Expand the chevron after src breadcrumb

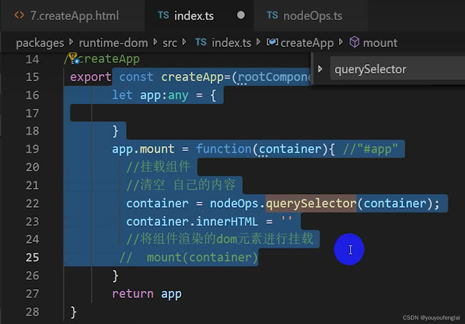184,42
